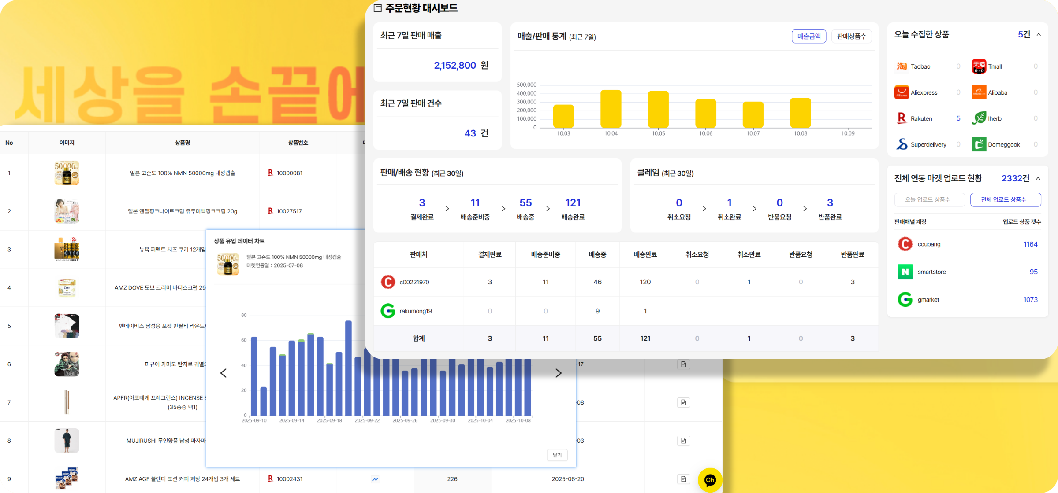Screen dimensions: 1058x493
Task: Click the Rakuten R icon in collection list
Action: tap(902, 118)
